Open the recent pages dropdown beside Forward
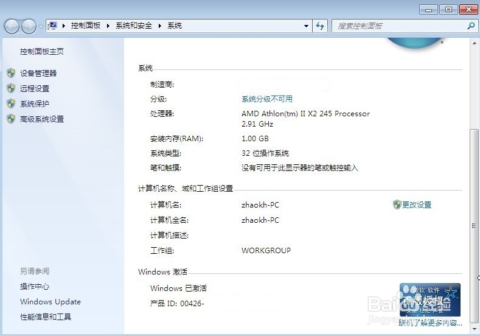The image size is (480, 336). [x=41, y=27]
